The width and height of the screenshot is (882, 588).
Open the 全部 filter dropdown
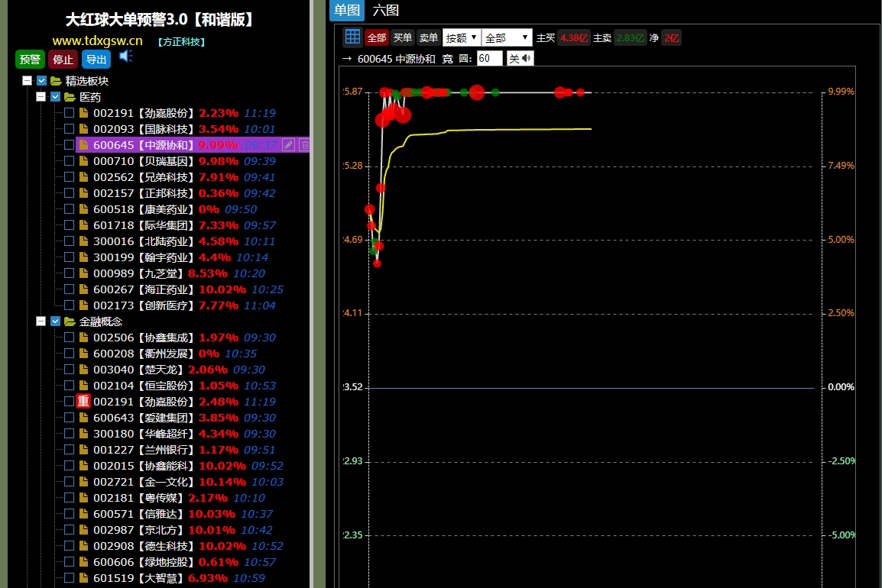pos(507,37)
